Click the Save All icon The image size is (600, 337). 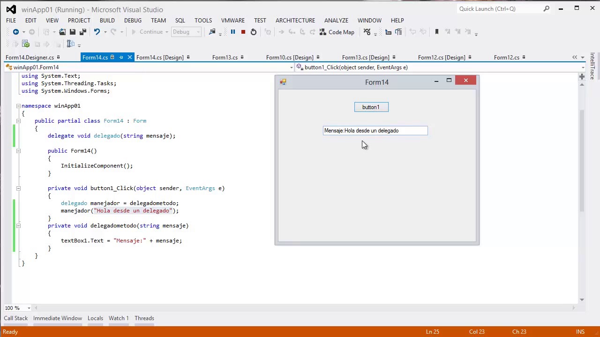pyautogui.click(x=83, y=32)
